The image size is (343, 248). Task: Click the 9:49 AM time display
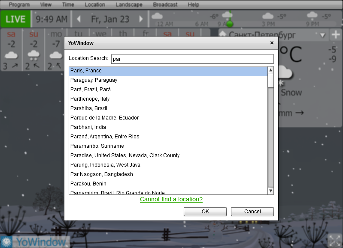coord(52,19)
